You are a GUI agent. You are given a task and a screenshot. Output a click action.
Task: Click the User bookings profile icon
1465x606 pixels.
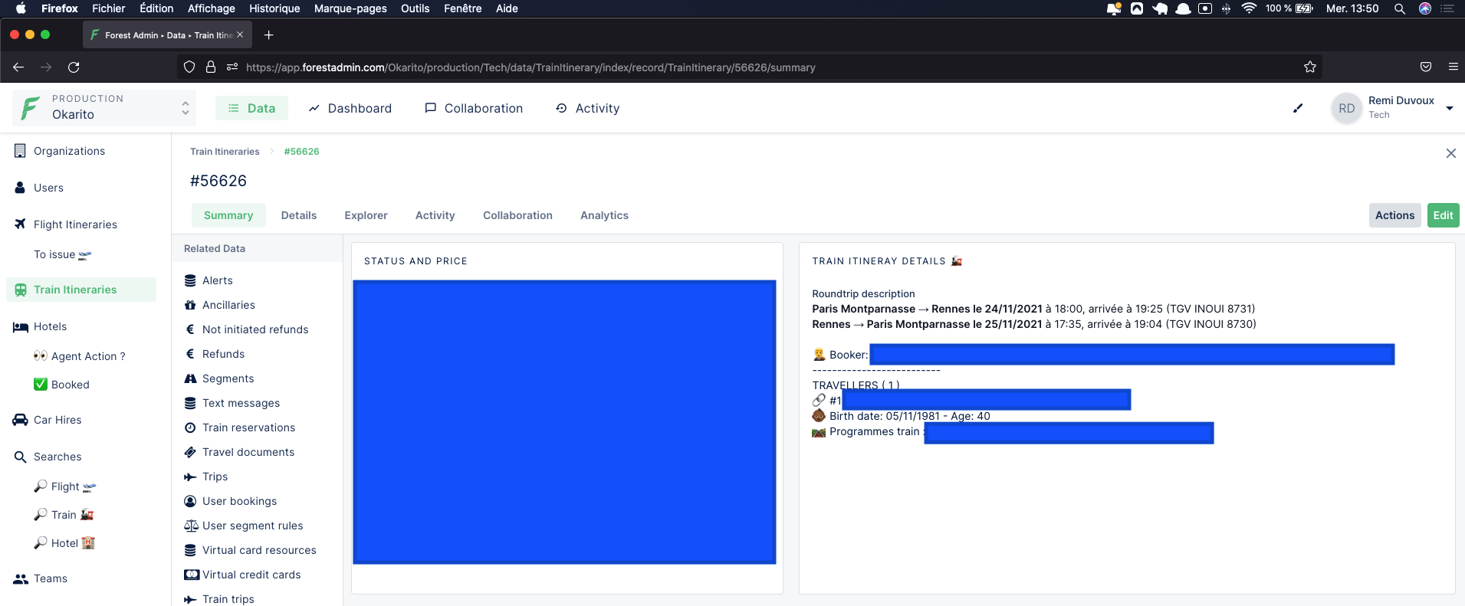pyautogui.click(x=190, y=501)
